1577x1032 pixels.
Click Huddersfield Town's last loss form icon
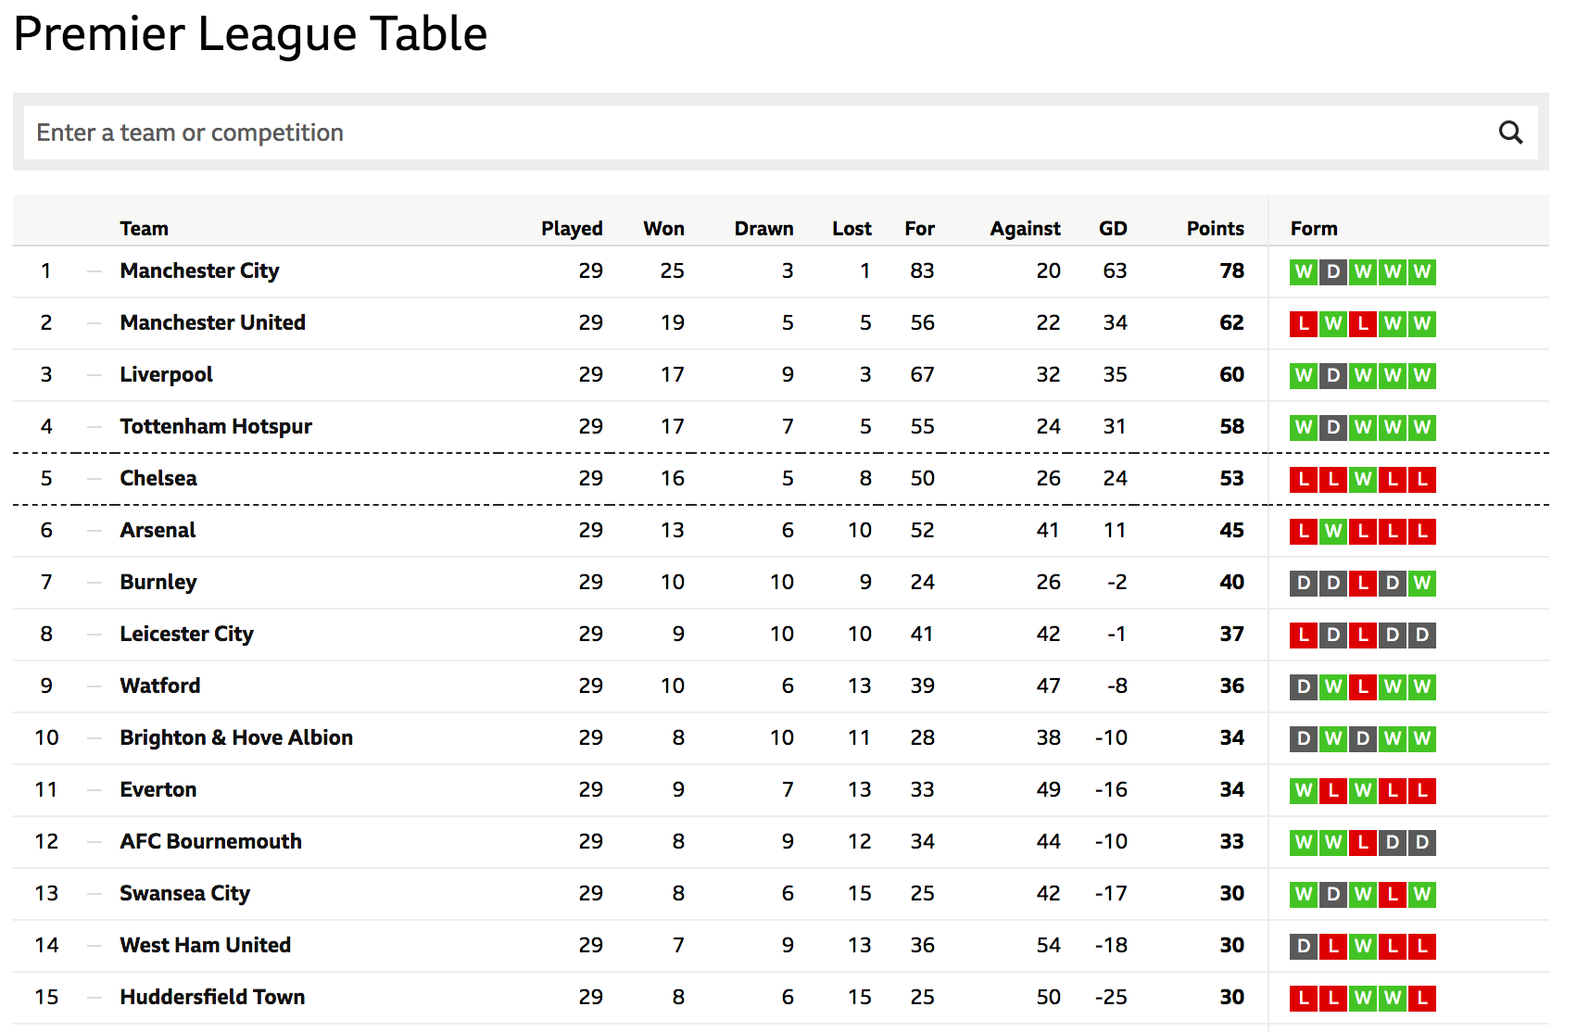1422,998
